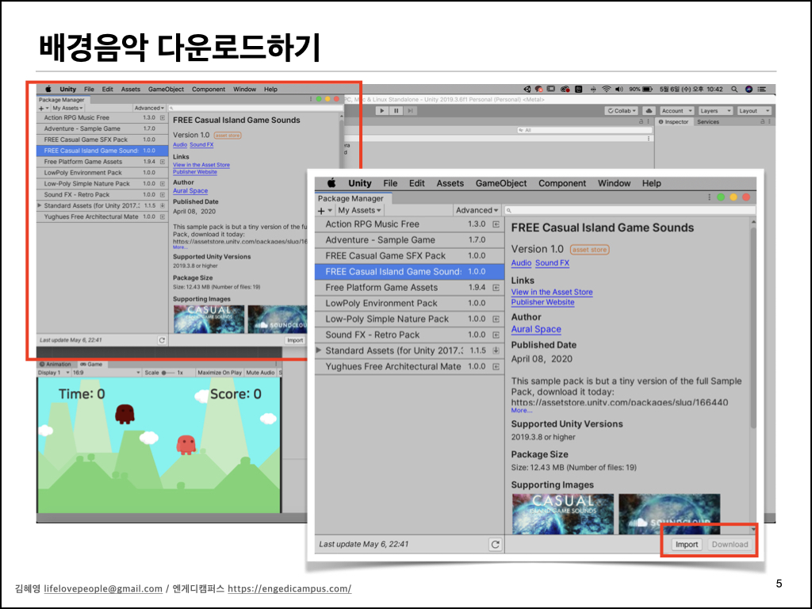Open the Display 1 dropdown in Game view
Viewport: 812px width, 609px height.
point(53,373)
